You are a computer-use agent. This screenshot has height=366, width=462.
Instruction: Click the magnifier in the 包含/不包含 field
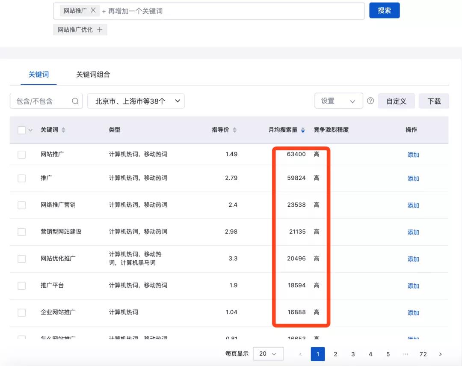point(75,101)
